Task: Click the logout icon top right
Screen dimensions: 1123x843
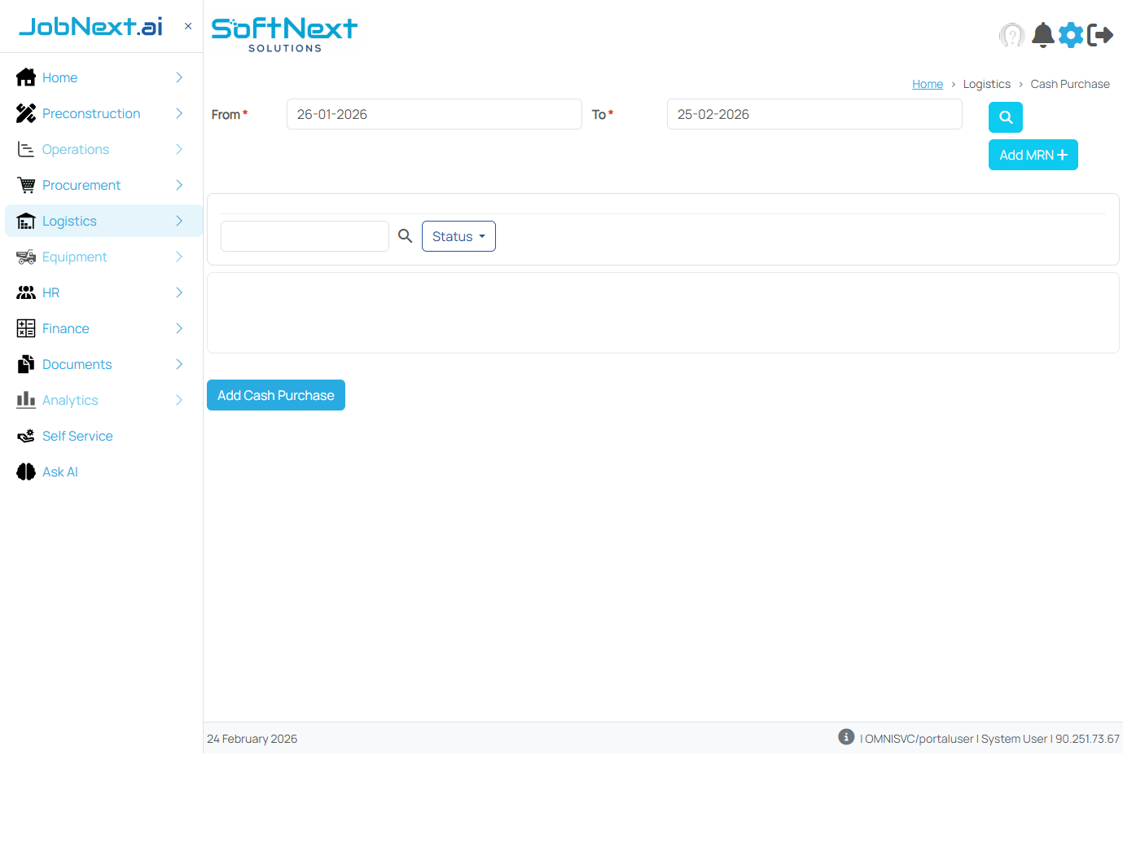Action: (1101, 35)
